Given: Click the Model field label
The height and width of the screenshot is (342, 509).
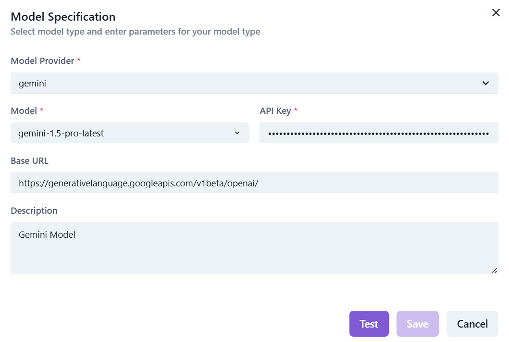Looking at the screenshot, I should [24, 111].
